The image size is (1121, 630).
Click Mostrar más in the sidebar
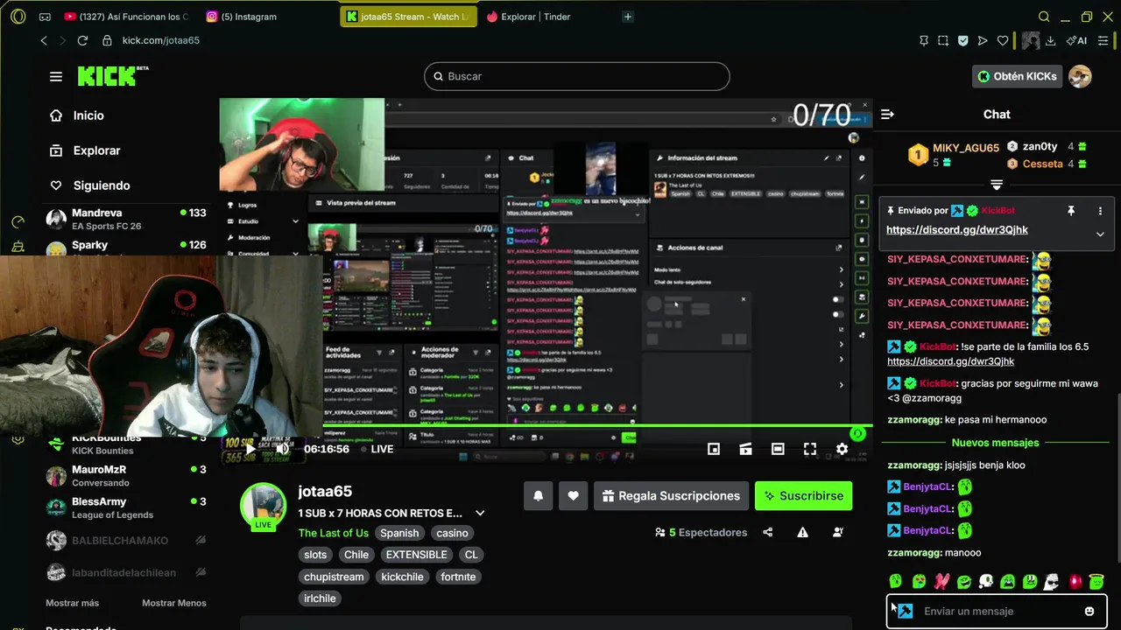coord(72,603)
